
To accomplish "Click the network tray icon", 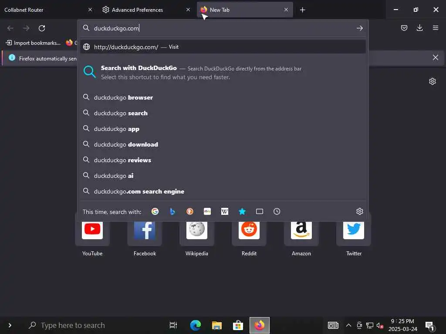I will 370,325.
